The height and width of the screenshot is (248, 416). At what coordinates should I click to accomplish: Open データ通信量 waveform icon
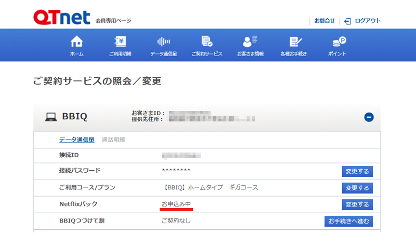163,42
